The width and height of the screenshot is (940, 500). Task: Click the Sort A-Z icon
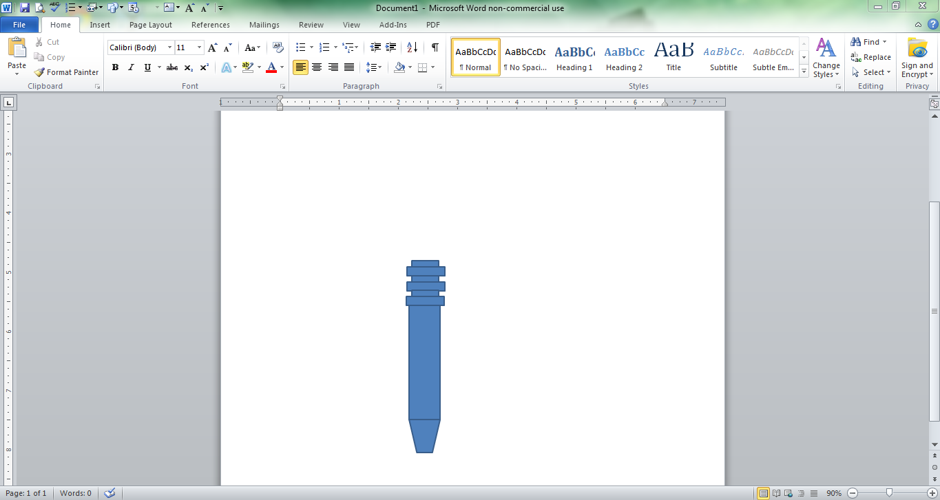[412, 47]
